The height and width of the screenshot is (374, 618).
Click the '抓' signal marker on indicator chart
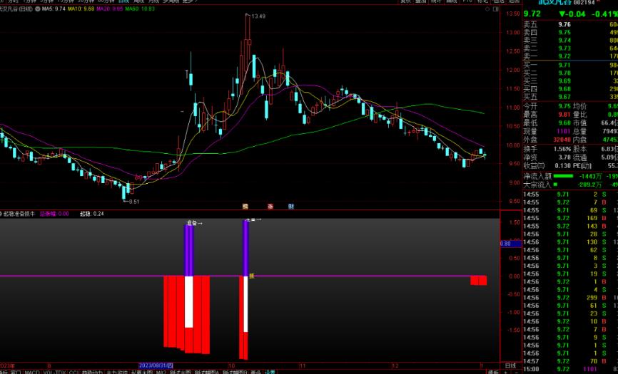[x=252, y=276]
